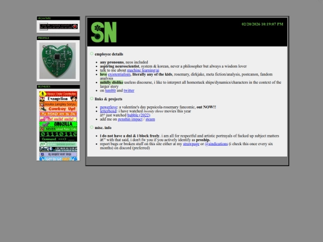The width and height of the screenshot is (323, 242).
Task: Click the red button in the top-left banner
Action: click(75, 26)
